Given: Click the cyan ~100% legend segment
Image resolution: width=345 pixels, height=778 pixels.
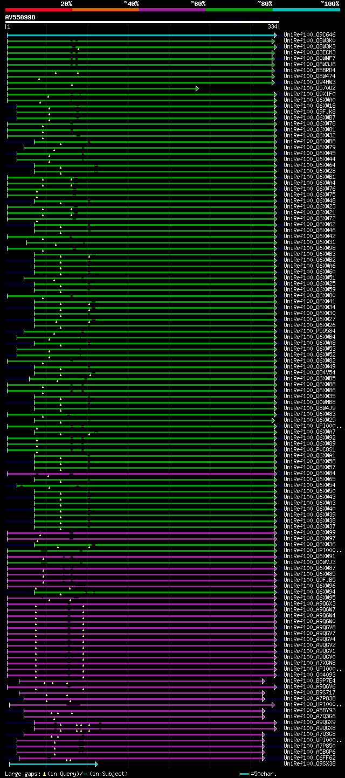Looking at the screenshot, I should click(306, 10).
